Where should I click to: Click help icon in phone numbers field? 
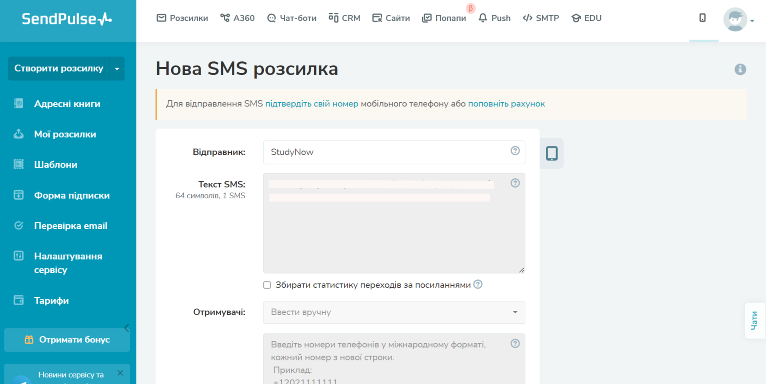click(515, 344)
